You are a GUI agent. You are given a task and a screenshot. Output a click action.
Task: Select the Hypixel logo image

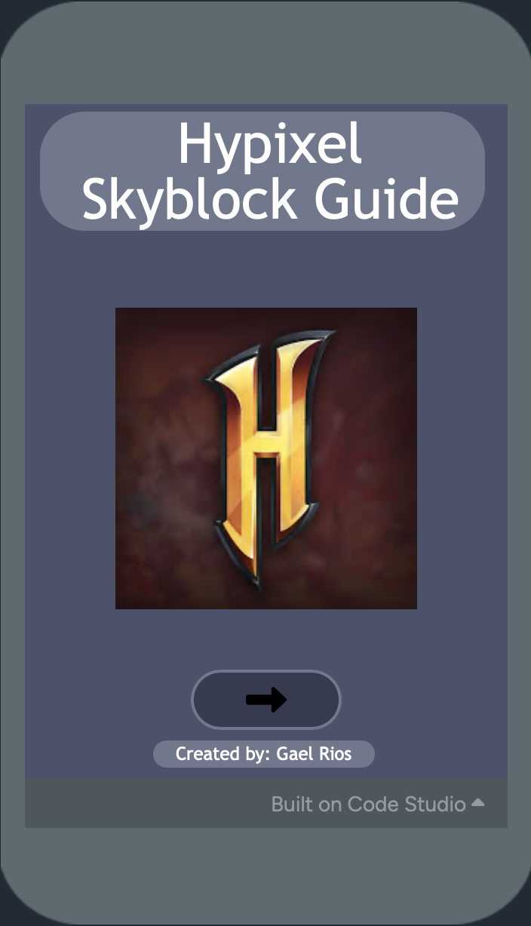266,458
